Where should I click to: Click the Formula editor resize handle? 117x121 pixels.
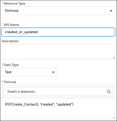(x=114, y=118)
